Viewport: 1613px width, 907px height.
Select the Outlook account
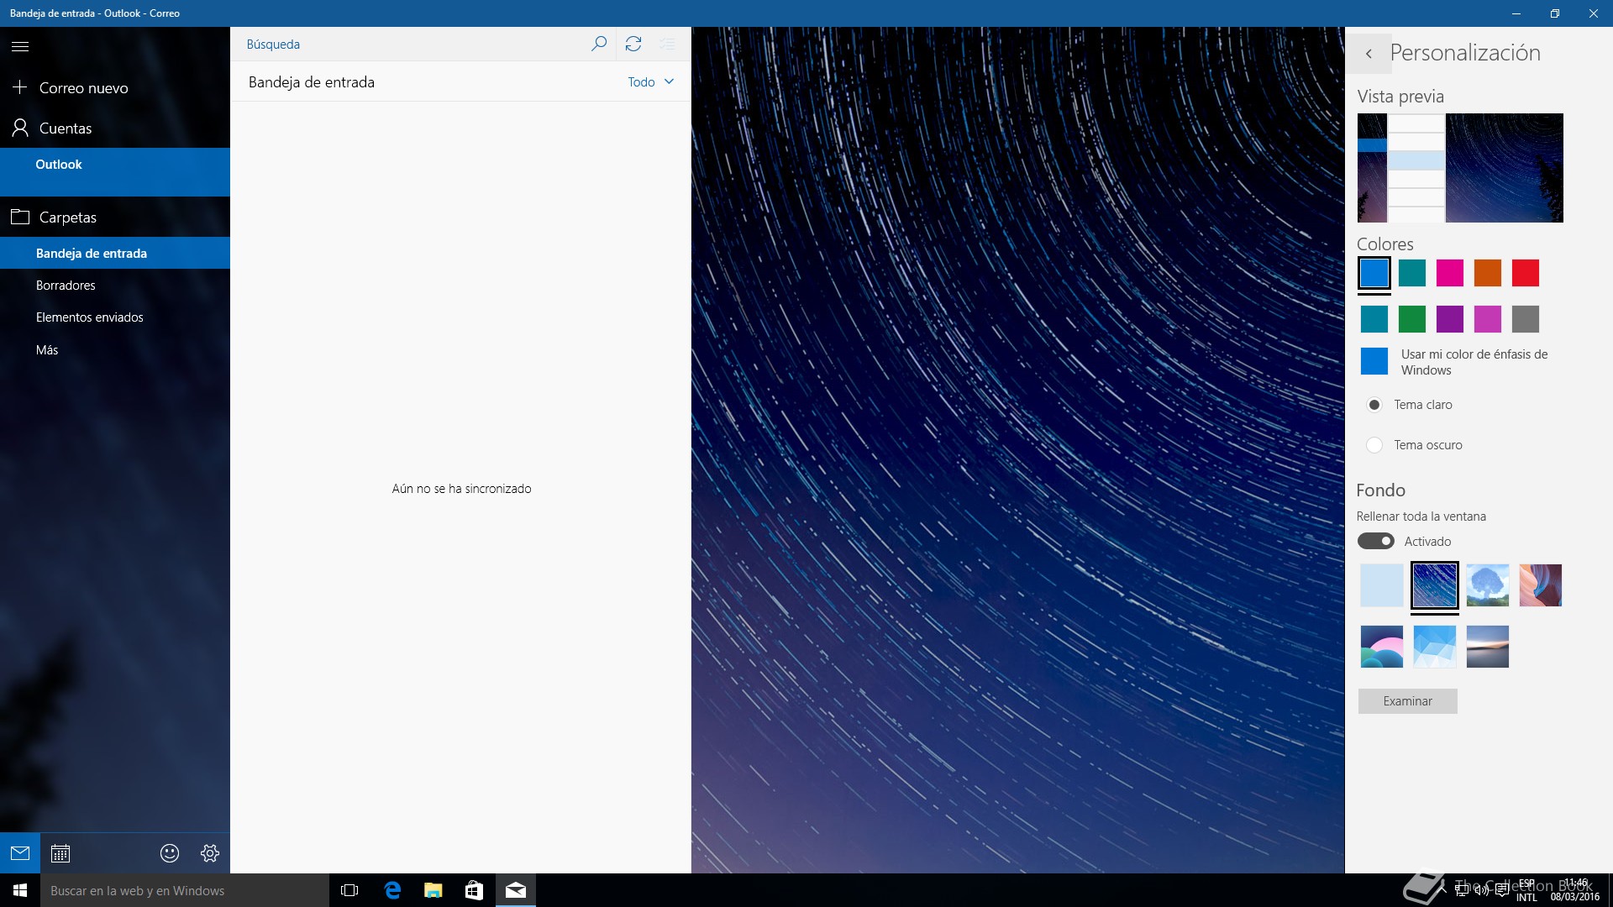pos(115,172)
